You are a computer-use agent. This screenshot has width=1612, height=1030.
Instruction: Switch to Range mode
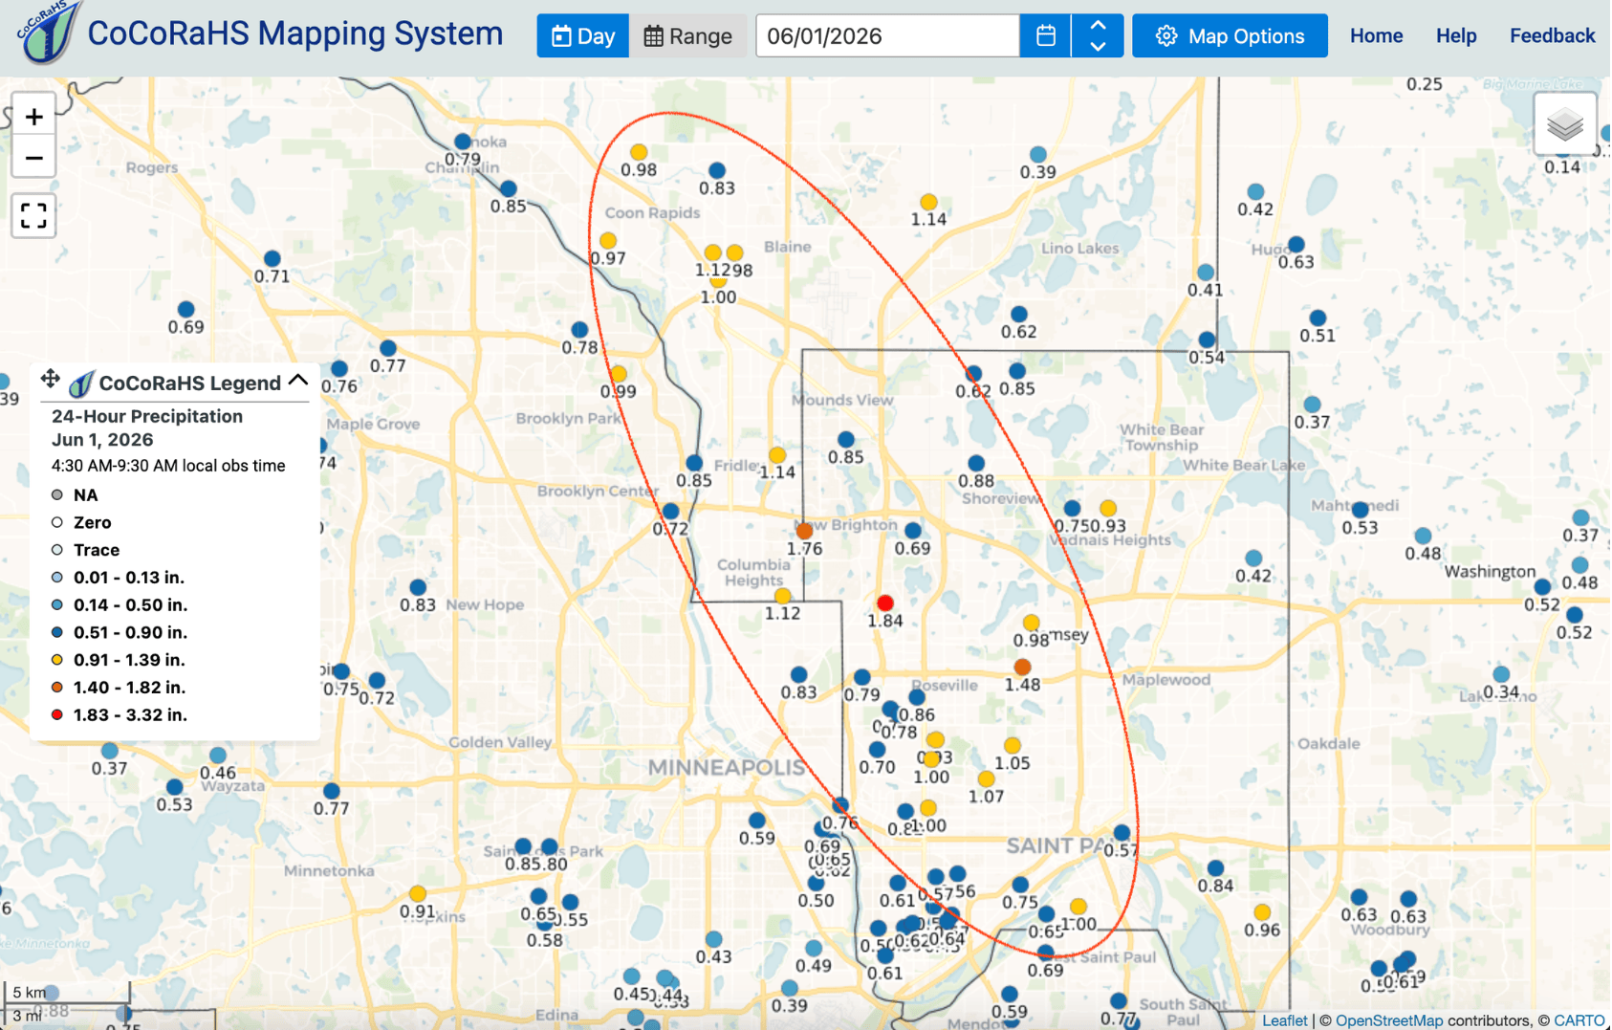[687, 36]
